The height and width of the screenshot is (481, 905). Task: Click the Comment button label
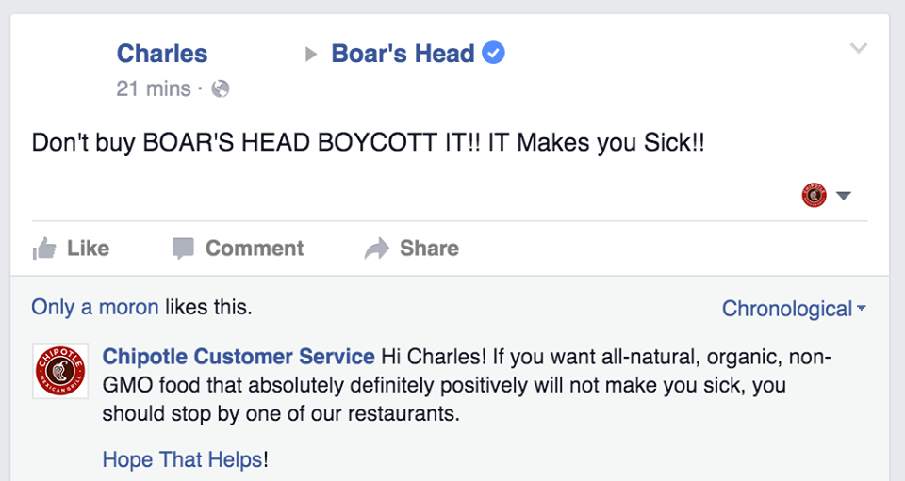click(x=255, y=249)
